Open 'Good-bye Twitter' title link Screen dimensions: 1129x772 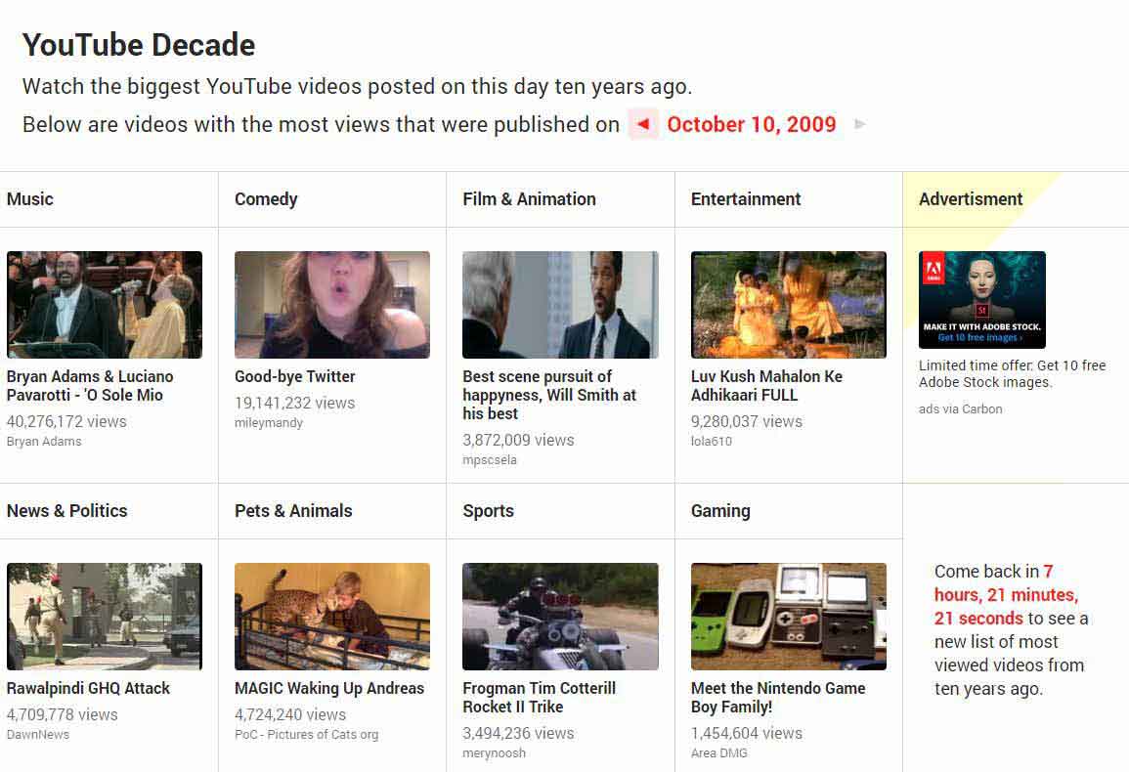[x=294, y=376]
